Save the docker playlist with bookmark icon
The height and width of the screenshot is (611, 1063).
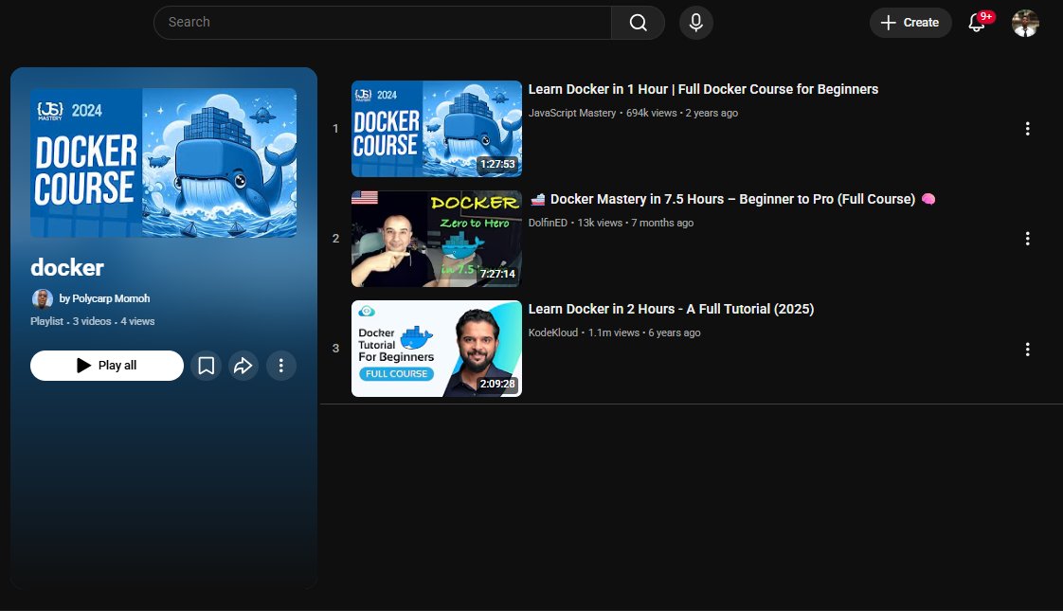207,366
